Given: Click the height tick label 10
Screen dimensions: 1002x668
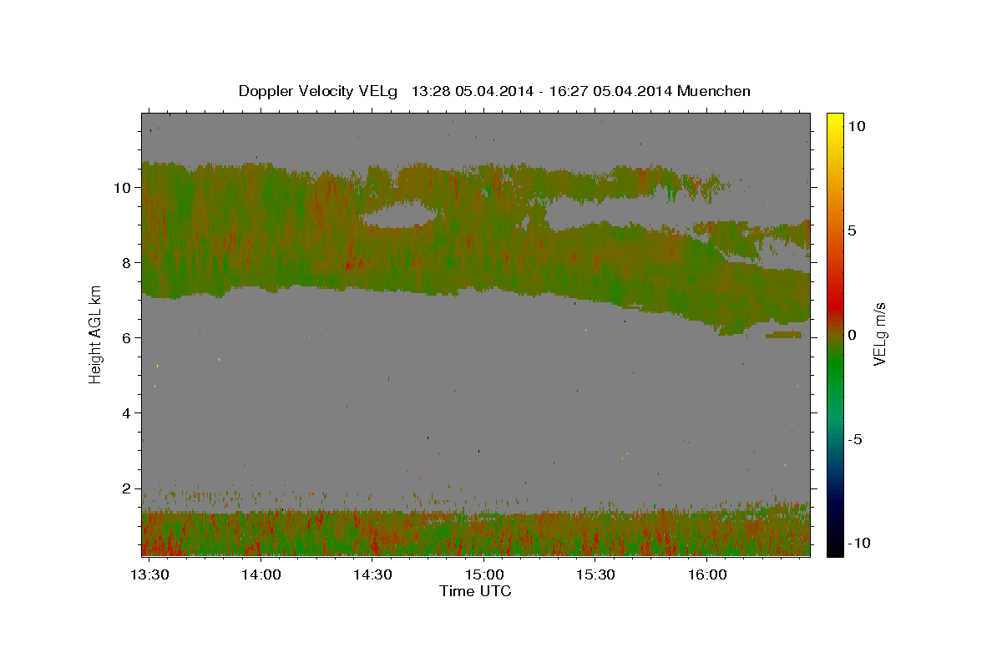Looking at the screenshot, I should [123, 187].
